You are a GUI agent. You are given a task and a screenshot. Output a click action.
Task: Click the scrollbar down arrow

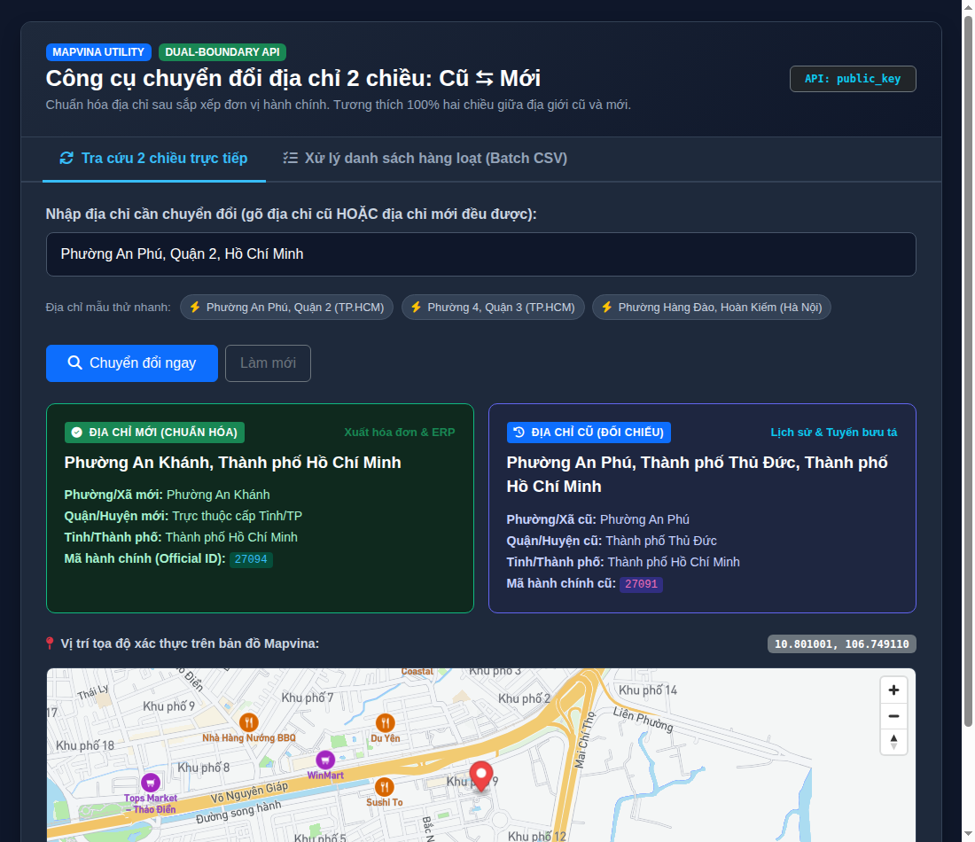click(968, 835)
